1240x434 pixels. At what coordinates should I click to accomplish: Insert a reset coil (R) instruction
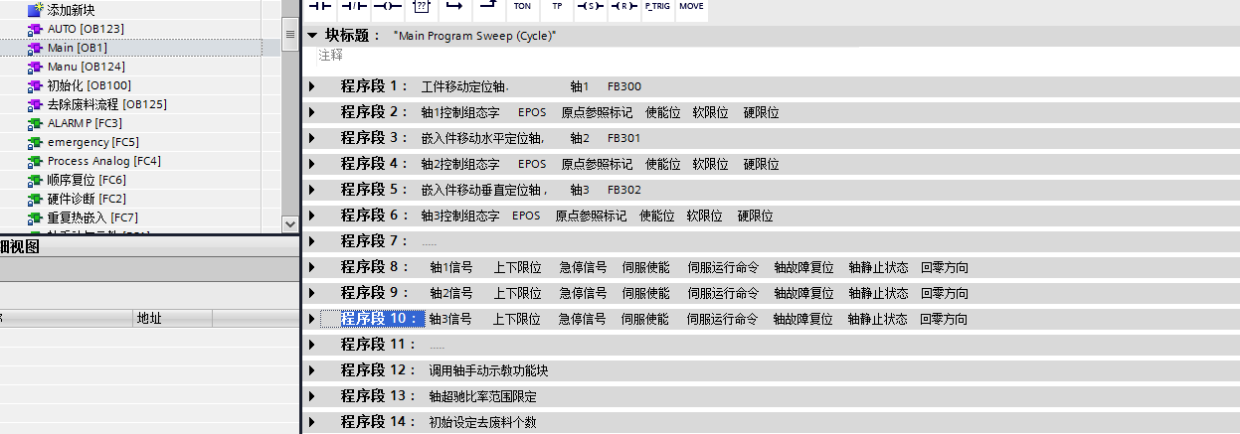click(623, 7)
